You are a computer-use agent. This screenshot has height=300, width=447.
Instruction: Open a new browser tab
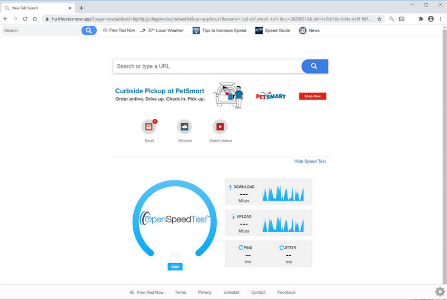[82, 8]
